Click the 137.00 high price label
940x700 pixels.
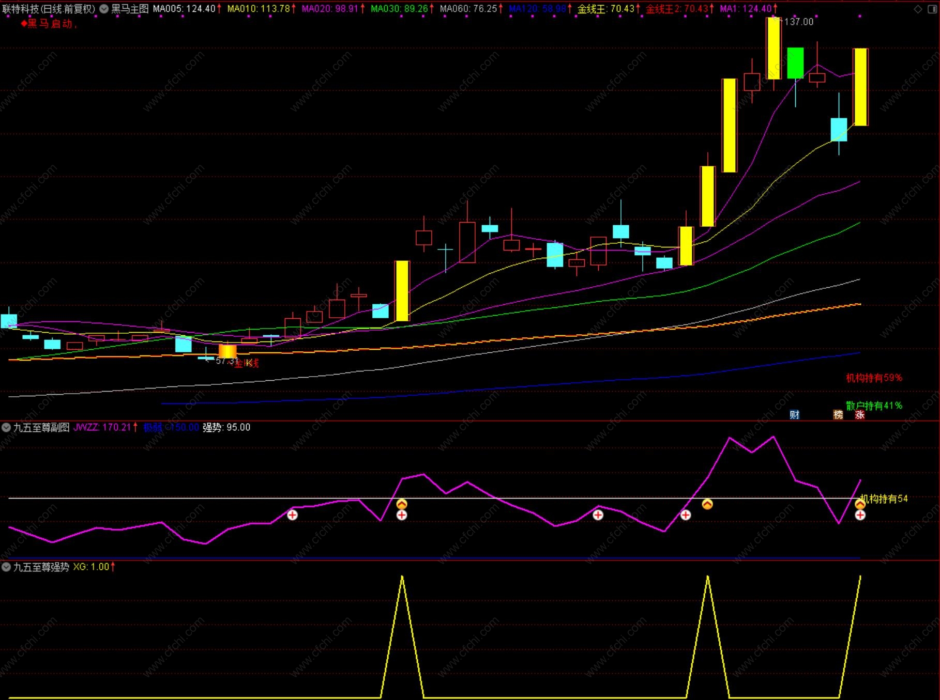[x=799, y=22]
